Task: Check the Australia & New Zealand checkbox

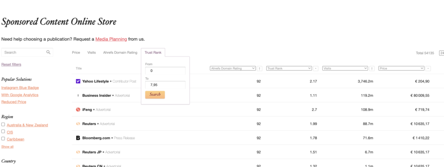Action: [3, 124]
